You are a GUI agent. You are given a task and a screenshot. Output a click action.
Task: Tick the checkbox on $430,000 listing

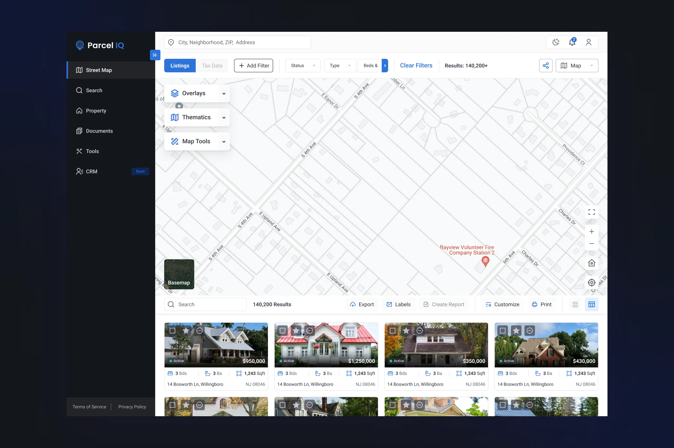[x=503, y=330]
